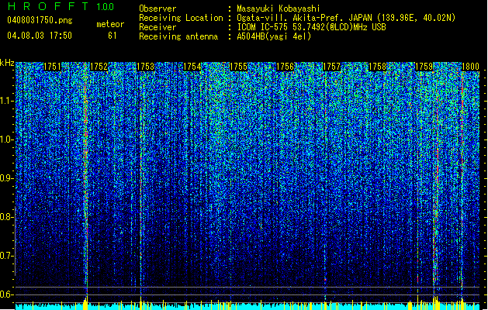488x310 pixels.
Task: Click the Ogata-vill. Akita-Pref. JAPAN location text
Action: coord(346,18)
